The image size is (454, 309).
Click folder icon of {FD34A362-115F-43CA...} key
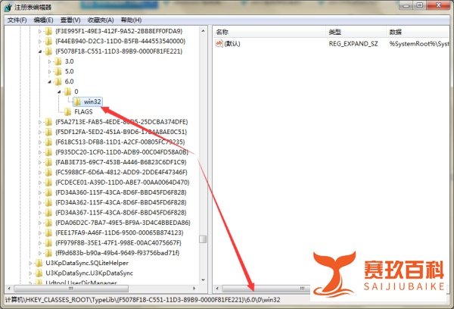click(x=48, y=202)
